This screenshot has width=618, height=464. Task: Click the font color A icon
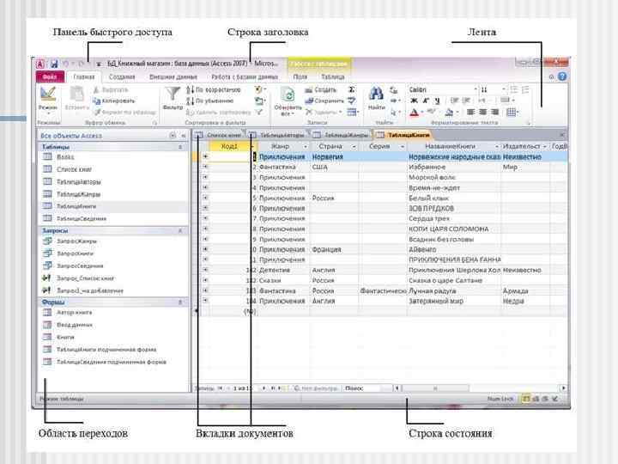click(x=414, y=113)
